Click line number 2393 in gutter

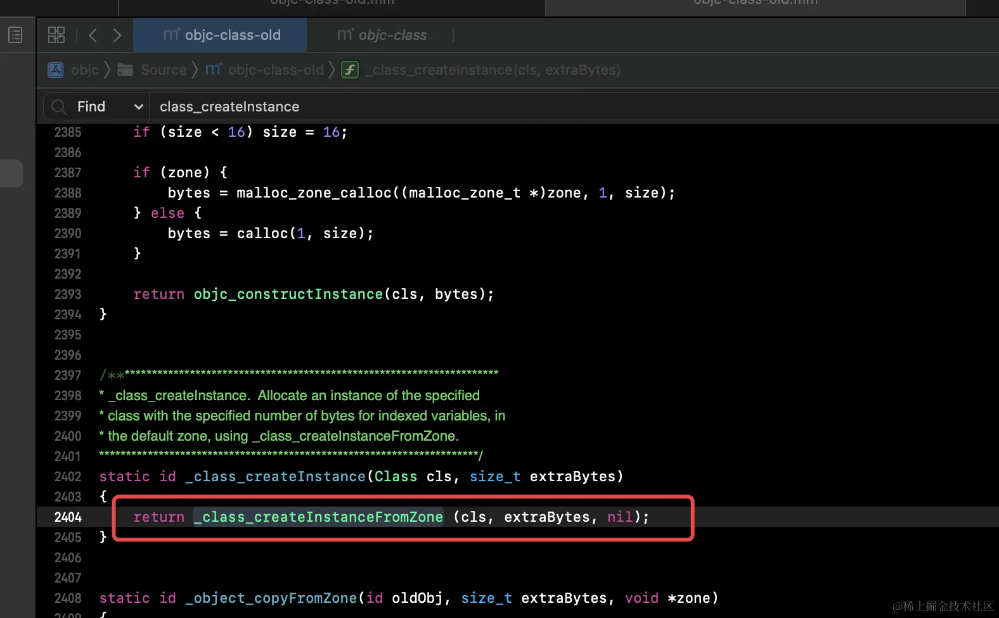[x=68, y=294]
